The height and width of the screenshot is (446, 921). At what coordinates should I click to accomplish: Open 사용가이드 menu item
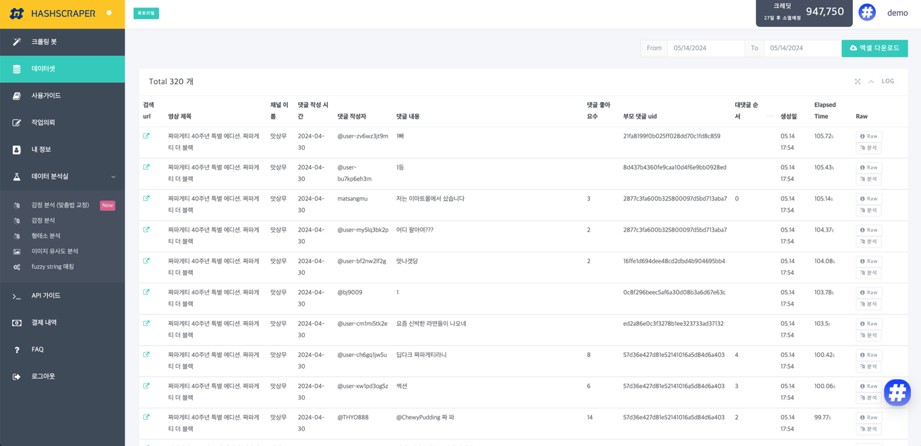(62, 96)
